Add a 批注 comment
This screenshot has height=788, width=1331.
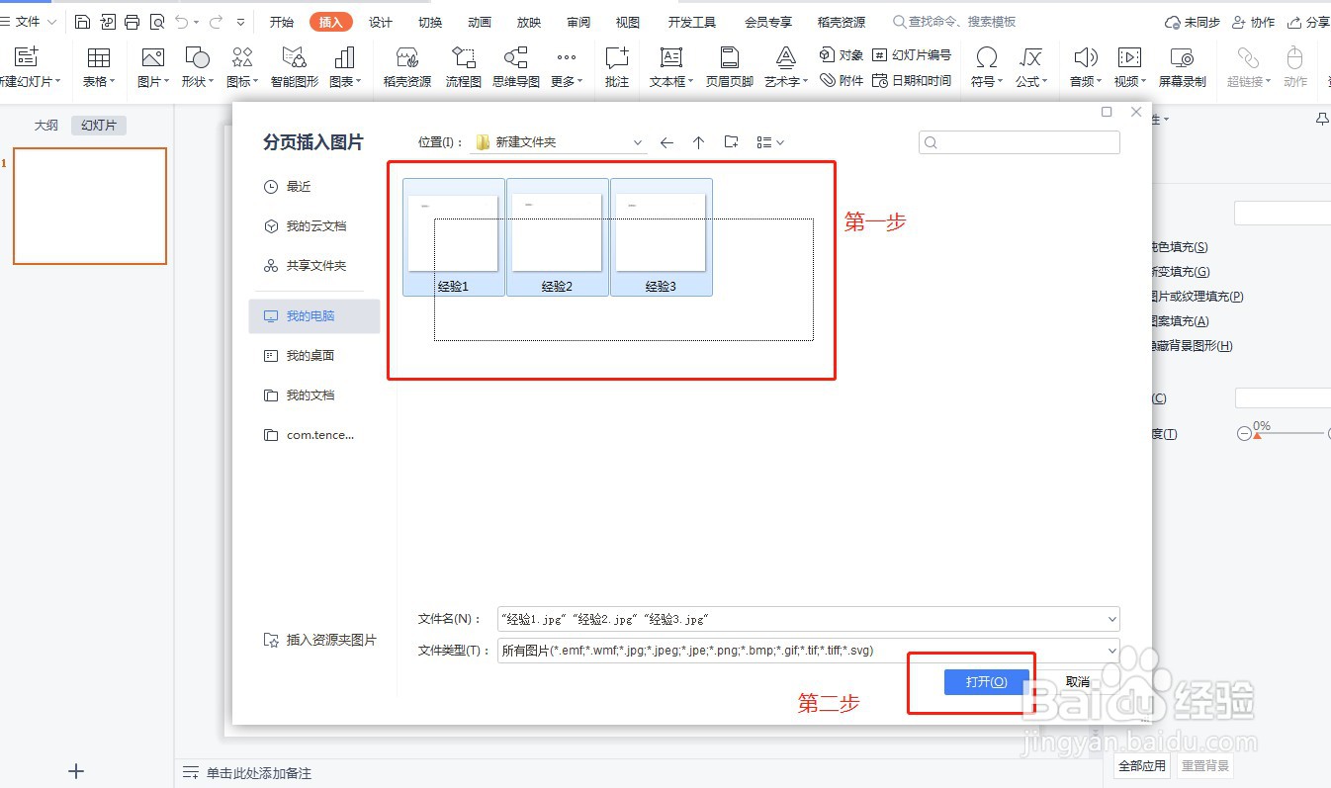coord(617,66)
